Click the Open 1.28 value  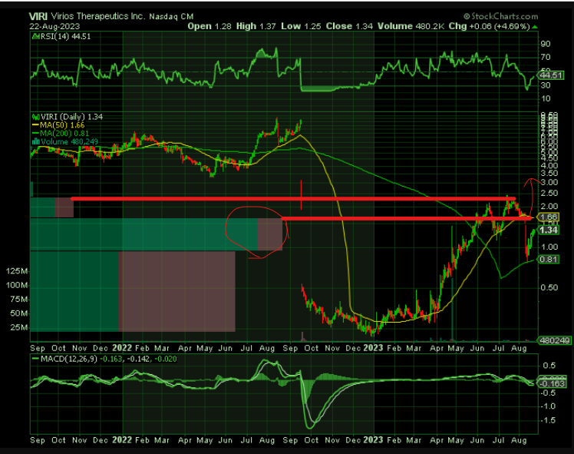(x=209, y=26)
